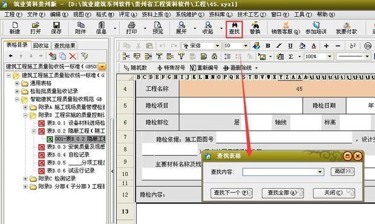375x224 pixels.
Task: Click 查找下一个(F) button
Action: pyautogui.click(x=232, y=193)
